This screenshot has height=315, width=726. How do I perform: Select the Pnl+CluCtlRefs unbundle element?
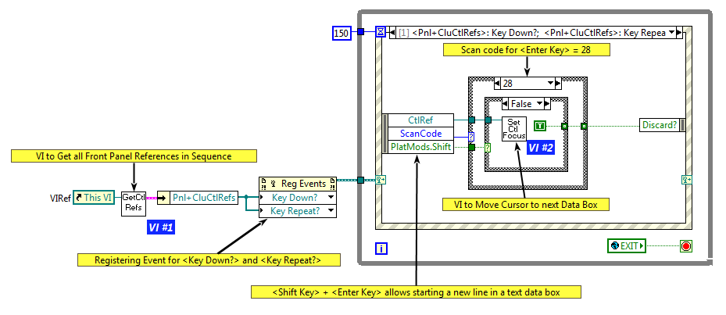204,198
